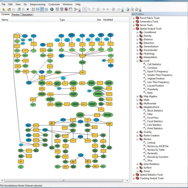The height and width of the screenshot is (188, 188).
Task: Expand Server Tools toolbox
Action: tap(133, 26)
